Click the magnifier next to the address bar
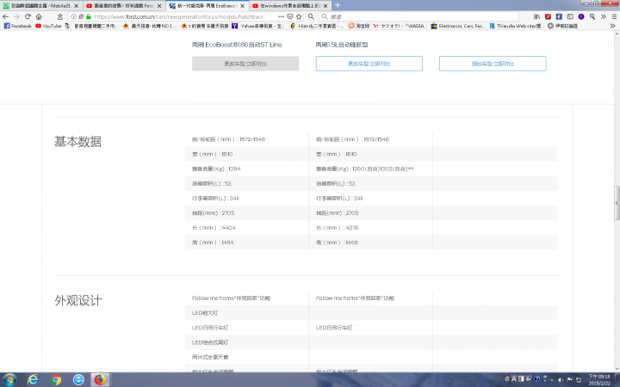The height and width of the screenshot is (387, 620). point(311,16)
